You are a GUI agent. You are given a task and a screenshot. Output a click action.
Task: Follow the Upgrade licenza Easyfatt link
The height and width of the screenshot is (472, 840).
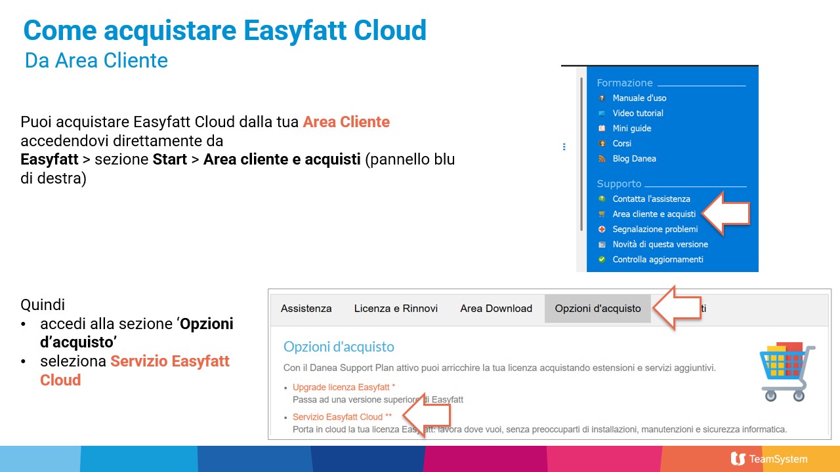tap(343, 387)
